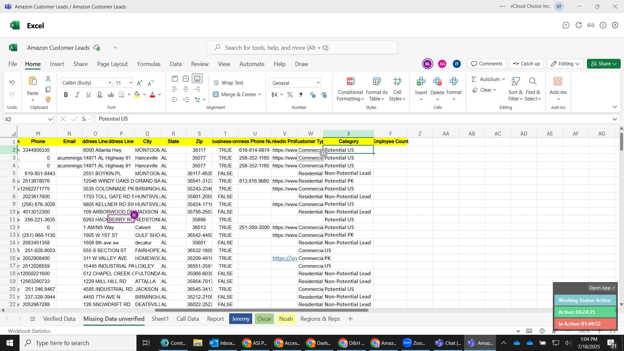Switch to the Data ribbon tab
Screen dimensions: 624x351
pos(175,64)
